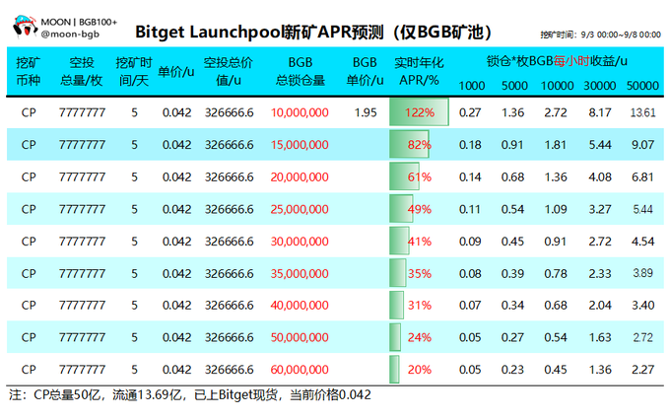Click the 13.61 hourly earnings cell
The height and width of the screenshot is (419, 670).
click(642, 112)
